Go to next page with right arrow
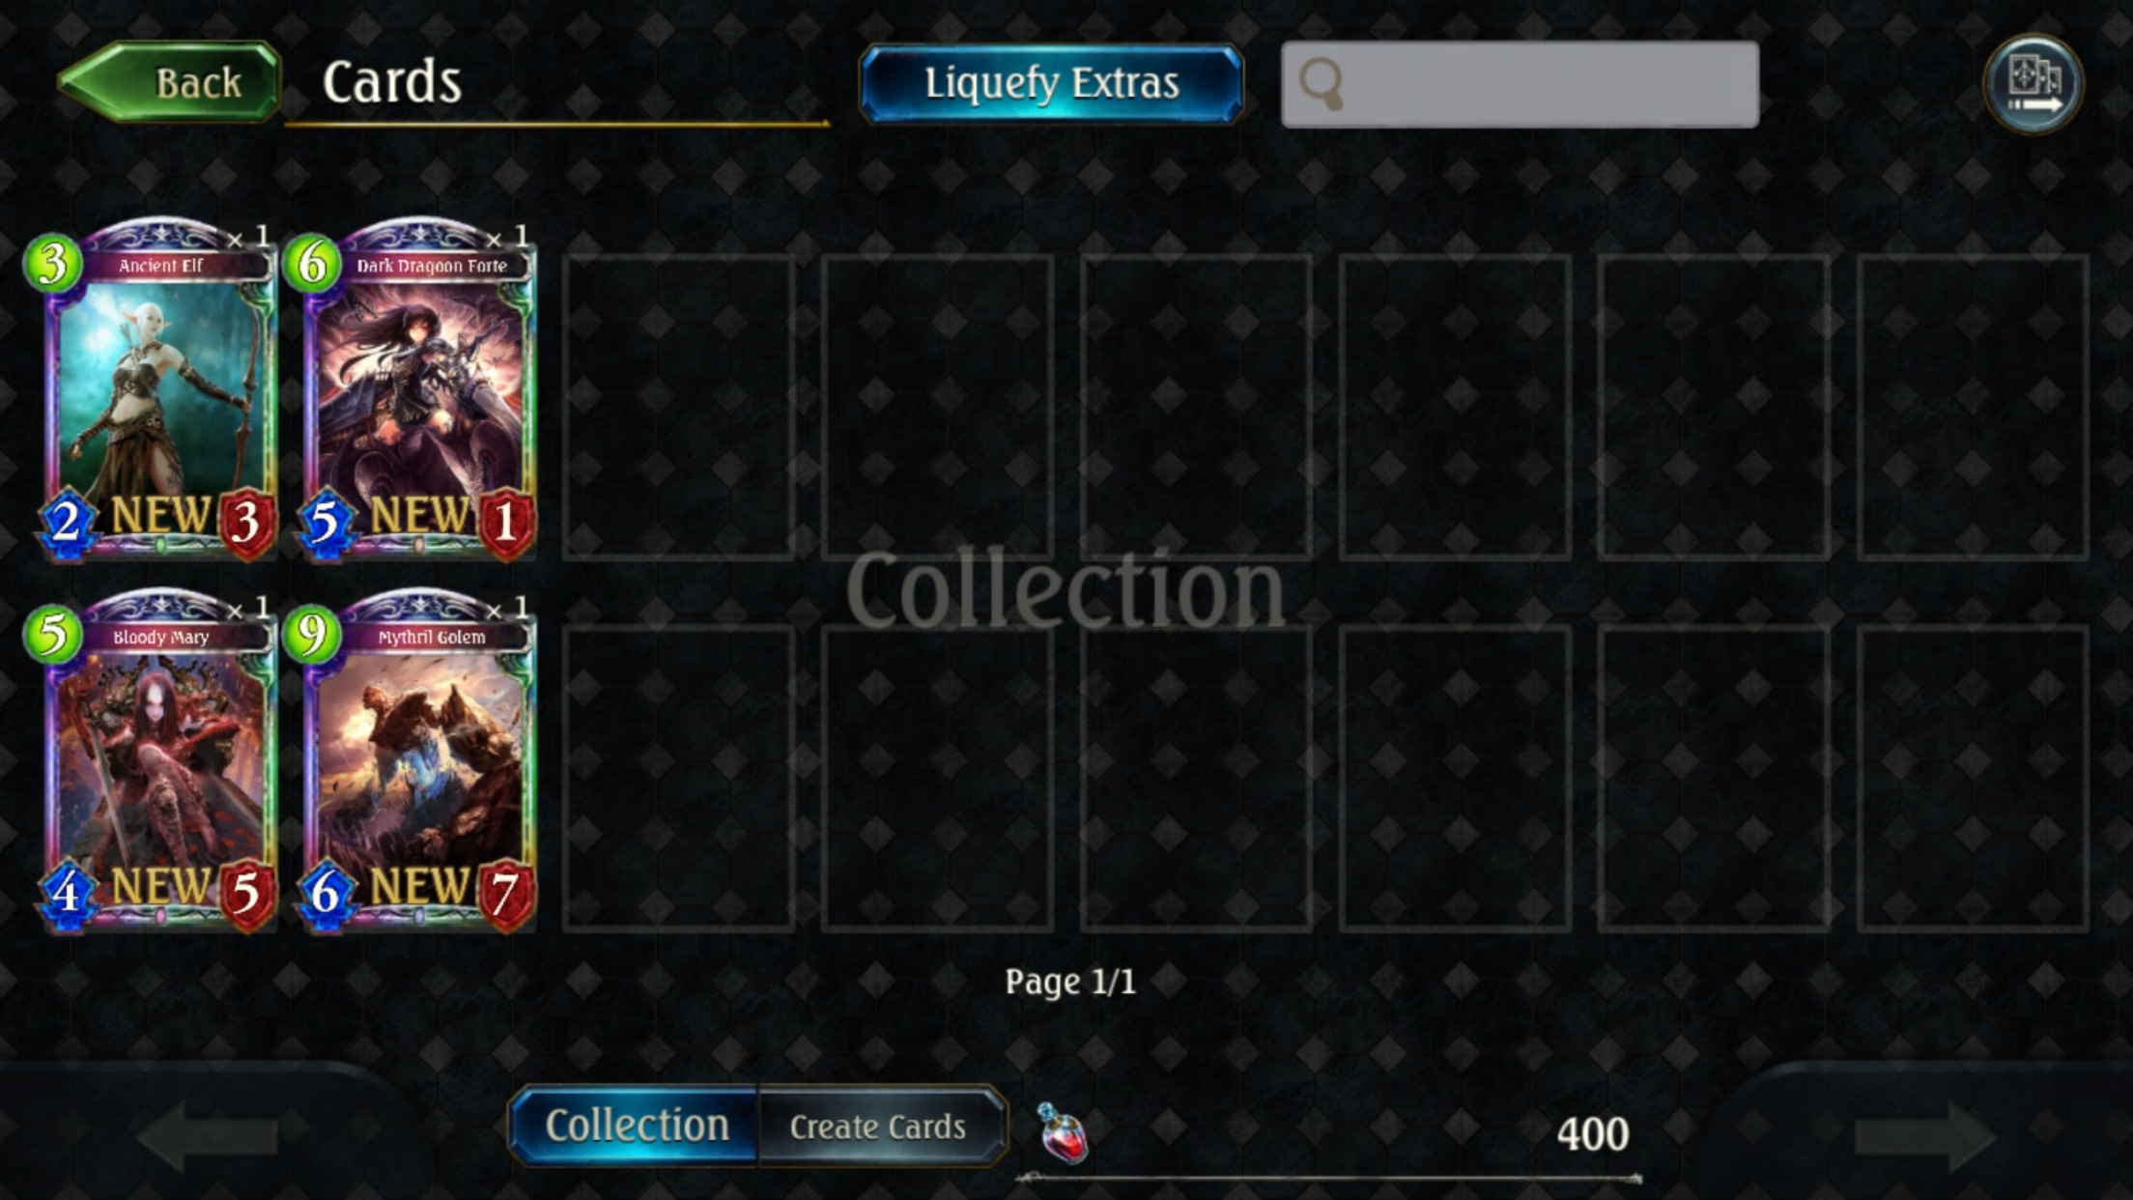The width and height of the screenshot is (2133, 1200). [x=1925, y=1135]
